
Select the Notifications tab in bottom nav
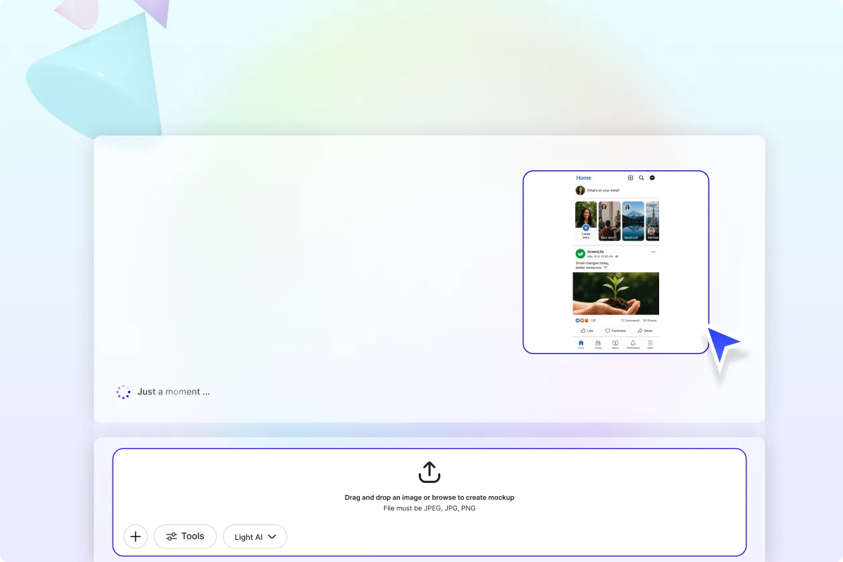click(633, 344)
